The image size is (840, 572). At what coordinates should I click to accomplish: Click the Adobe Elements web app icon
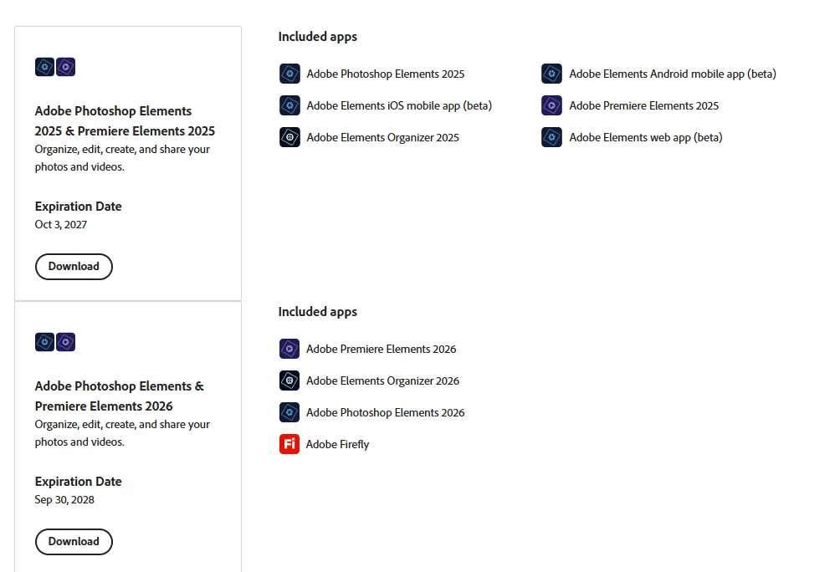pos(552,137)
